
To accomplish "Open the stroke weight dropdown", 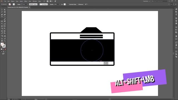I will pos(28,4).
